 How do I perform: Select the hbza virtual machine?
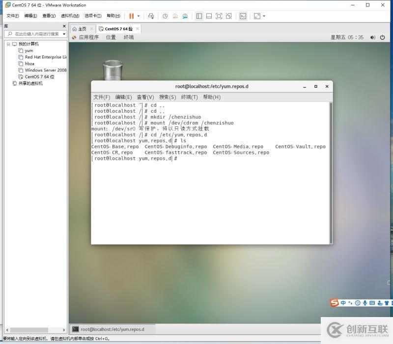pos(29,64)
